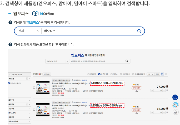
Task: Click 3자단가계약 badge on 81,000원 item
Action: [137, 110]
